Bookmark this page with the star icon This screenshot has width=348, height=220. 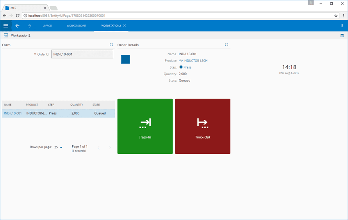[x=336, y=16]
